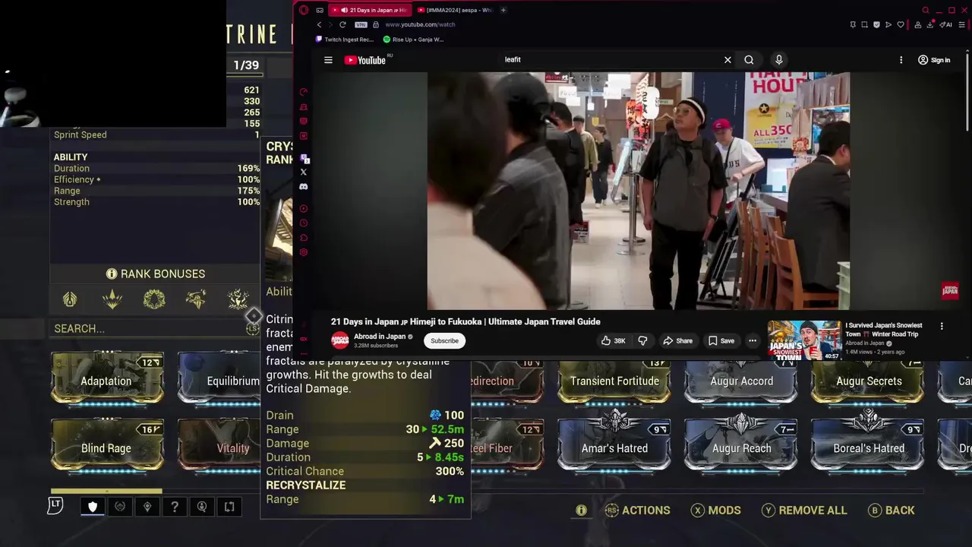Viewport: 972px width, 547px height.
Task: Open more actions under the video
Action: coord(753,340)
